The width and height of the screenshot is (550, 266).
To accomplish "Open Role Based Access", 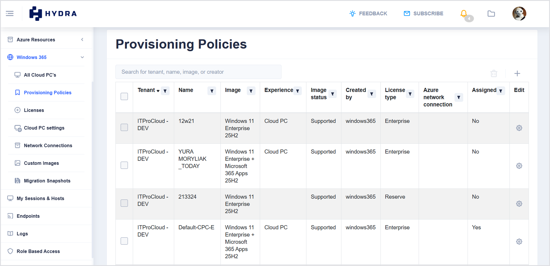I will pos(46,251).
